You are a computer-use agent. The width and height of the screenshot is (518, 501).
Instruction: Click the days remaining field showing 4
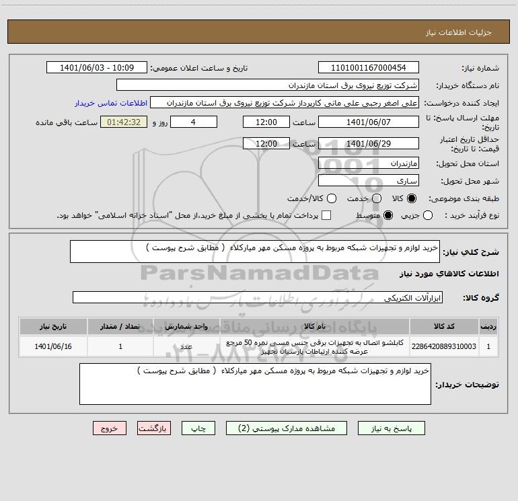(194, 122)
